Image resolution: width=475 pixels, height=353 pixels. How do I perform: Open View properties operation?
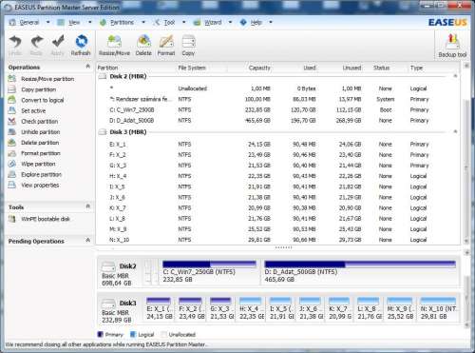point(40,186)
